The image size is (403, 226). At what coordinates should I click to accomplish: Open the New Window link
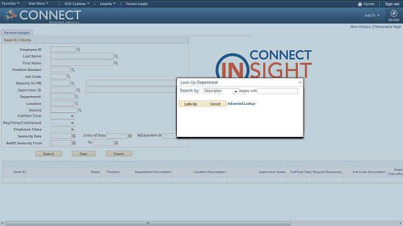click(x=361, y=26)
